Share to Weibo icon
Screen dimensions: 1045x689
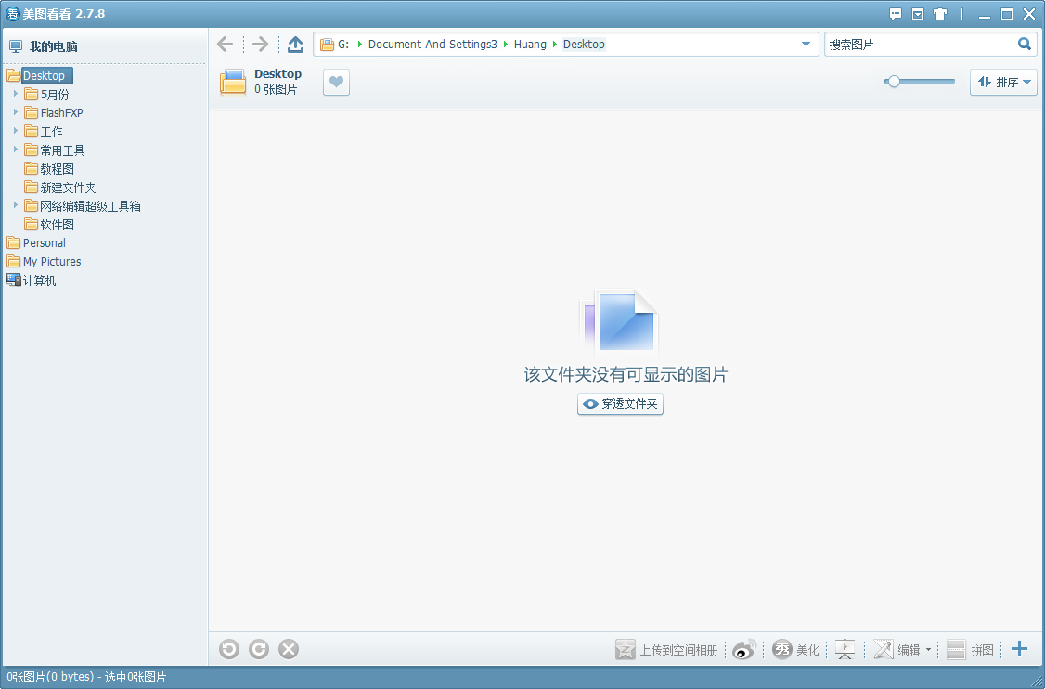pyautogui.click(x=743, y=650)
